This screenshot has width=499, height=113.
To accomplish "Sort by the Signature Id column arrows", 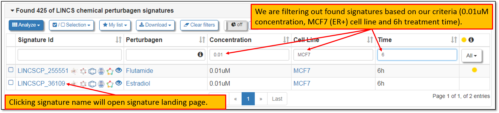I will click(x=118, y=40).
